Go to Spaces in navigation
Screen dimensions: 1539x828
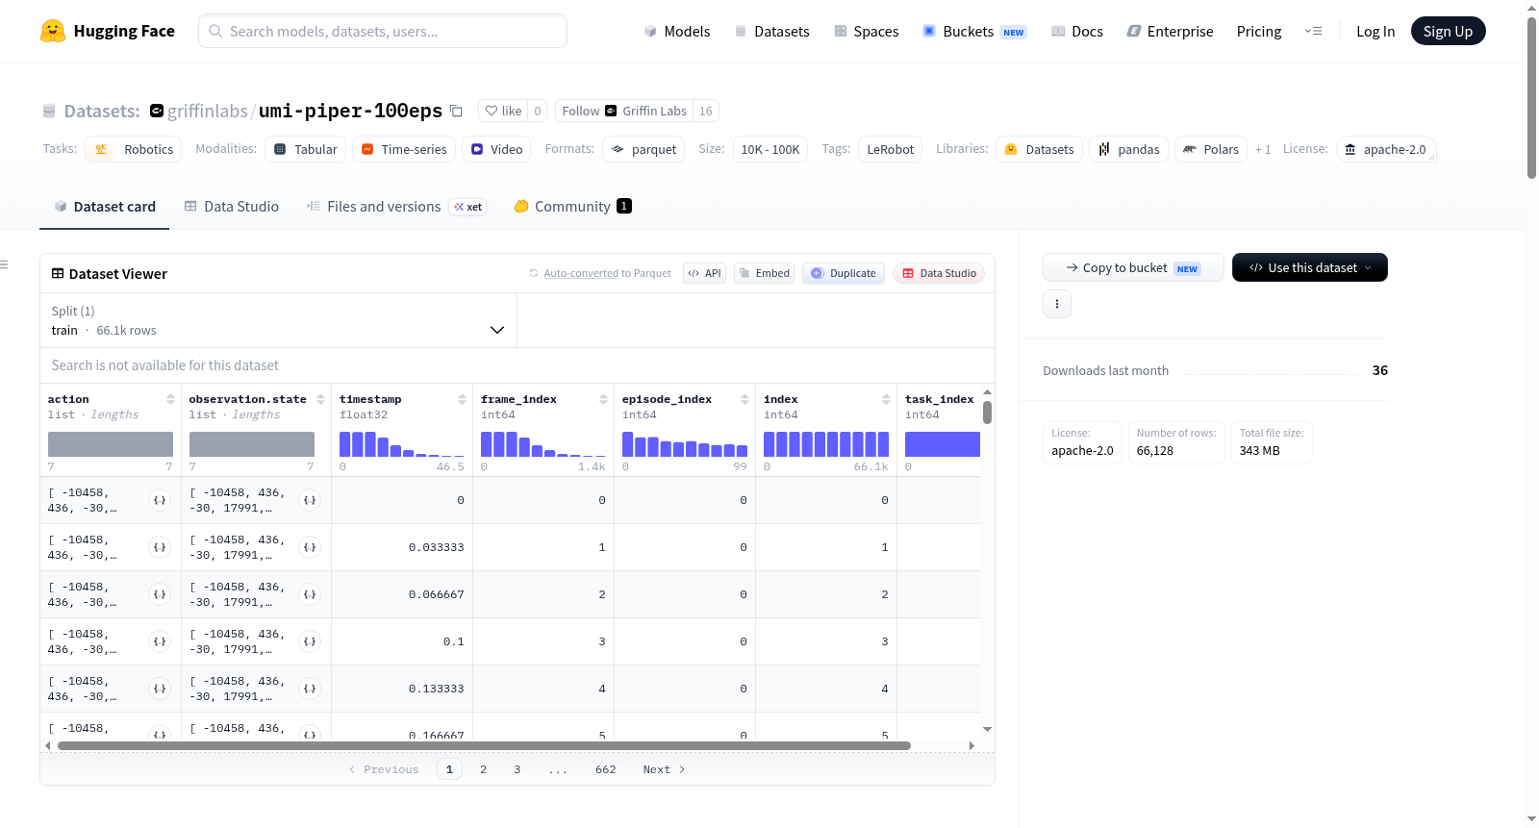point(867,31)
